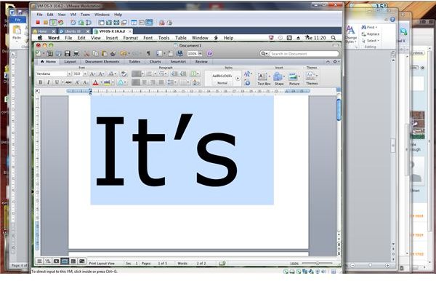Apply Underline with the U button
Viewport: 436px width, 281px height.
coord(57,82)
